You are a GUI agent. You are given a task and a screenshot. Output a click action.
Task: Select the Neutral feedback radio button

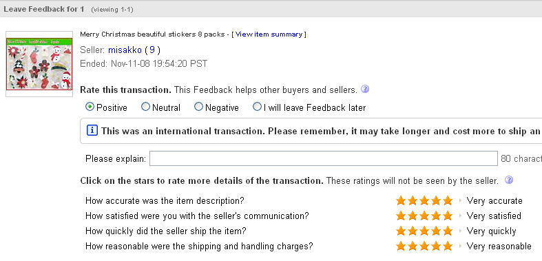145,107
